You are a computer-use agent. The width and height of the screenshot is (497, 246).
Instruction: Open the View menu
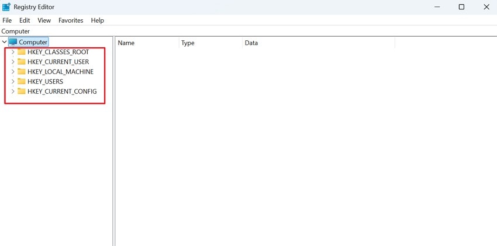pyautogui.click(x=44, y=20)
